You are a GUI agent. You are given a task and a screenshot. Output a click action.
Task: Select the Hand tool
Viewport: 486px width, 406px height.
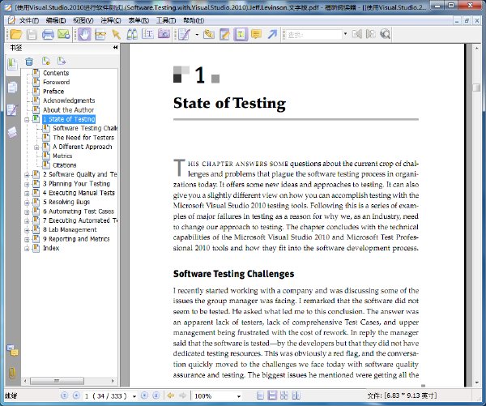pos(84,34)
